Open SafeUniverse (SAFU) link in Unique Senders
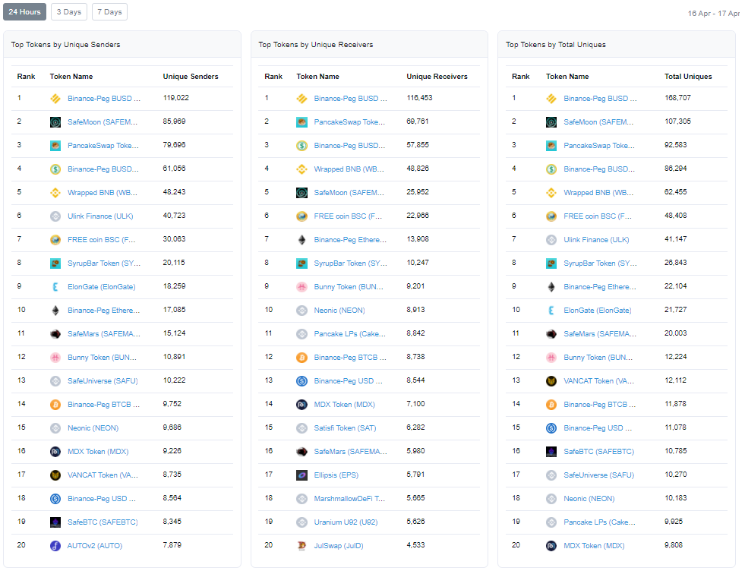 click(x=103, y=380)
